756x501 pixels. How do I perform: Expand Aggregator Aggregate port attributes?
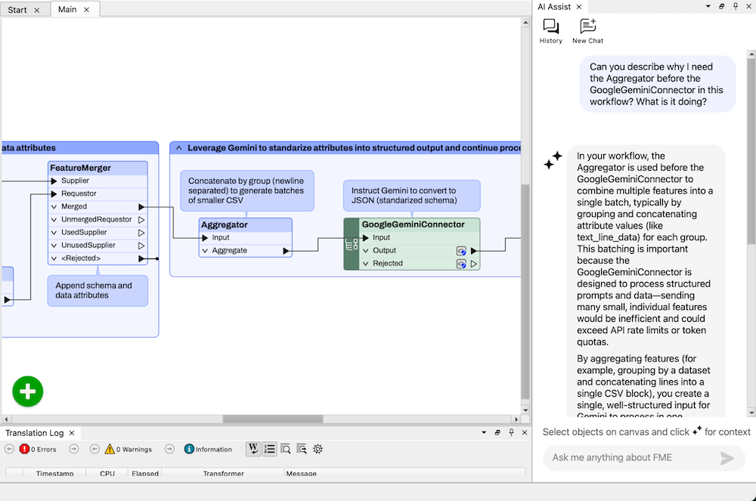coord(205,251)
